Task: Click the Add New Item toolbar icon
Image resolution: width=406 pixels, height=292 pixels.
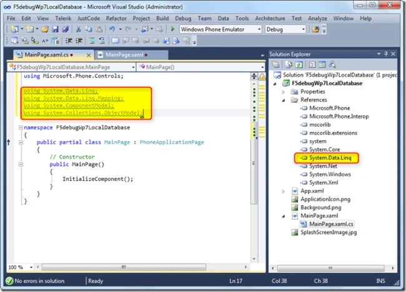Action: click(30, 29)
